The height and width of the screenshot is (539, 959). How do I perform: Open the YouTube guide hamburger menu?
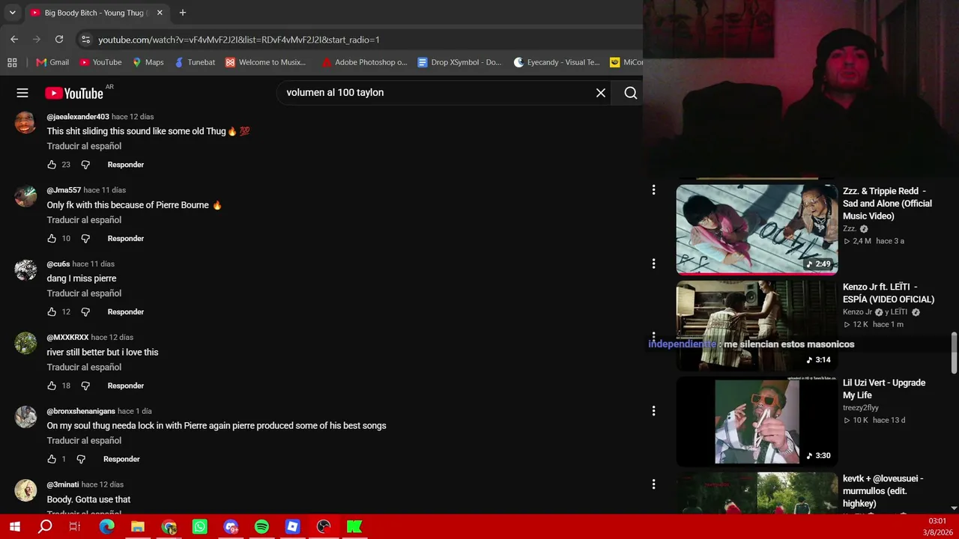22,93
